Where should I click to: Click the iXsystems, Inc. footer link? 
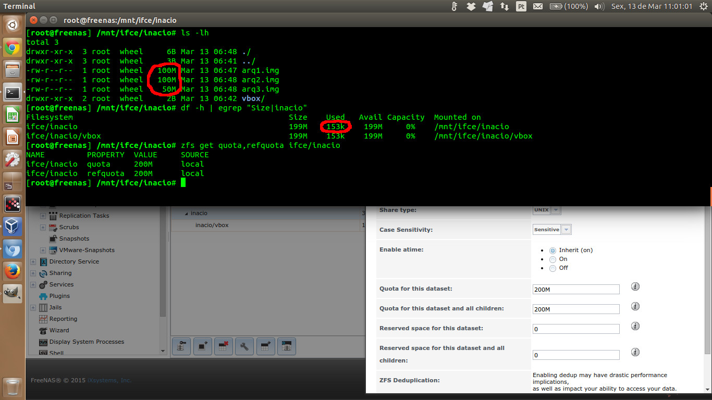pyautogui.click(x=109, y=380)
